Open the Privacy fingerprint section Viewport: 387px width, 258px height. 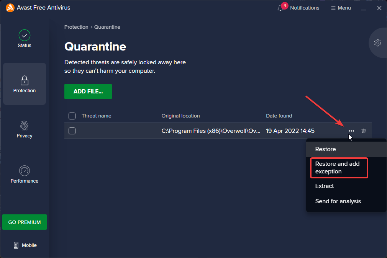(25, 129)
